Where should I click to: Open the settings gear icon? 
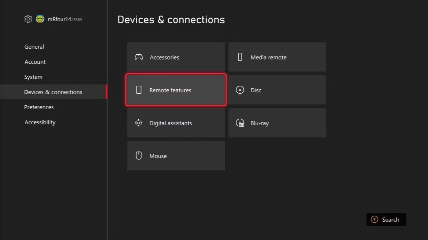[x=28, y=19]
